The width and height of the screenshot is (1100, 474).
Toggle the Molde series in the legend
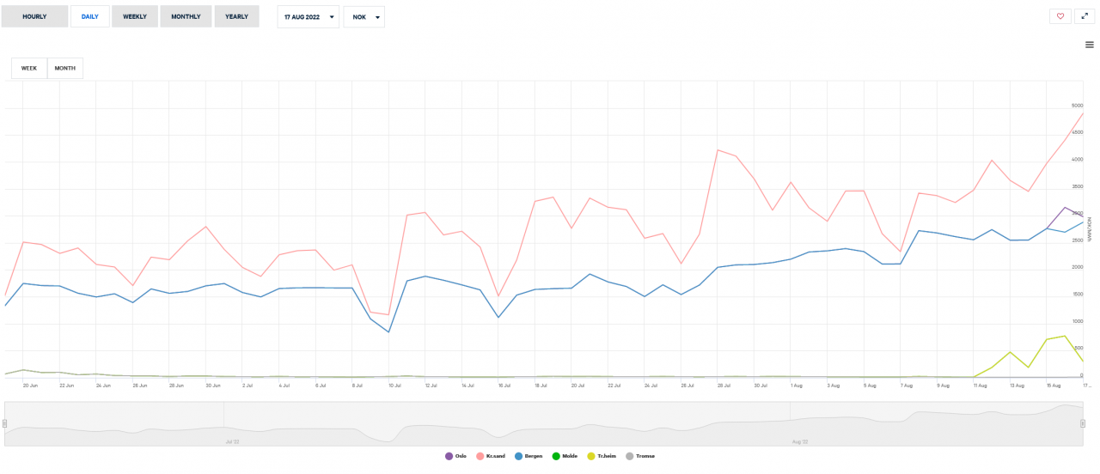pyautogui.click(x=565, y=456)
